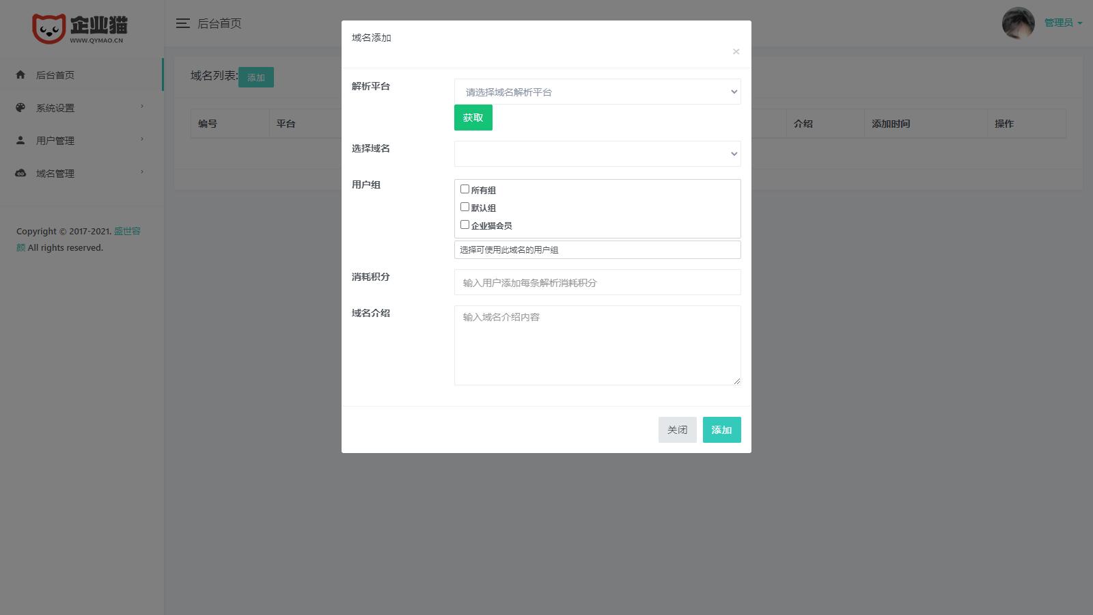Enable the 企业猫会员 checkbox

tap(465, 225)
